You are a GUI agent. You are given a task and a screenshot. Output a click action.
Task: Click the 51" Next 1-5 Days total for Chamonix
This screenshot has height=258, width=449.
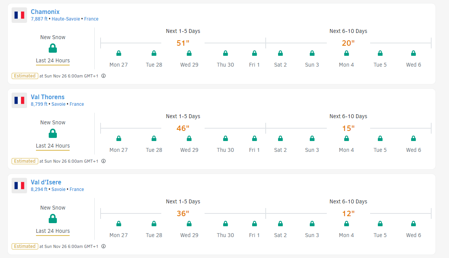click(183, 43)
